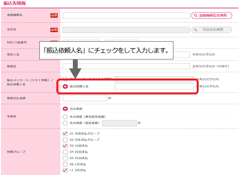Image resolution: width=239 pixels, height=175 pixels.
Task: Click the disabled 先方負担 指定金額 amount field
Action: pos(119,123)
